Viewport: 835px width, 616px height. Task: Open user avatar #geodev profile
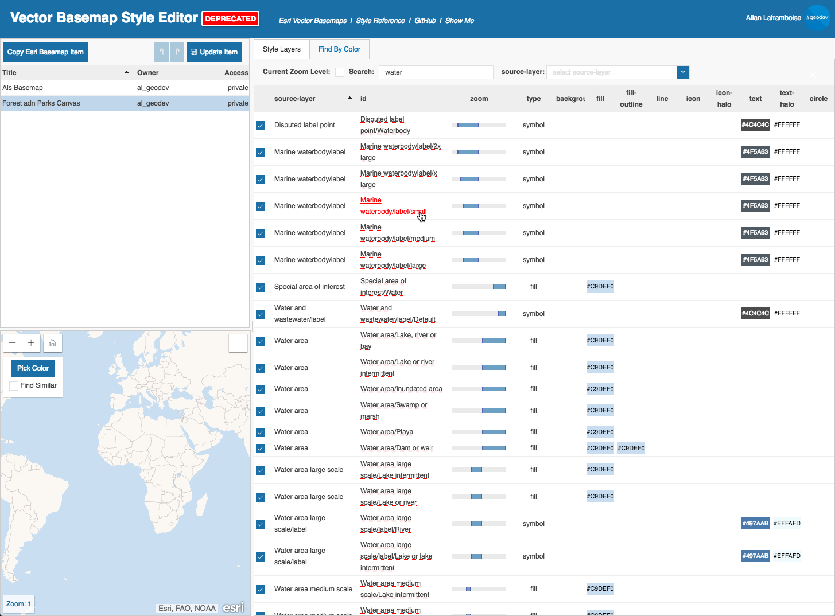[x=817, y=17]
